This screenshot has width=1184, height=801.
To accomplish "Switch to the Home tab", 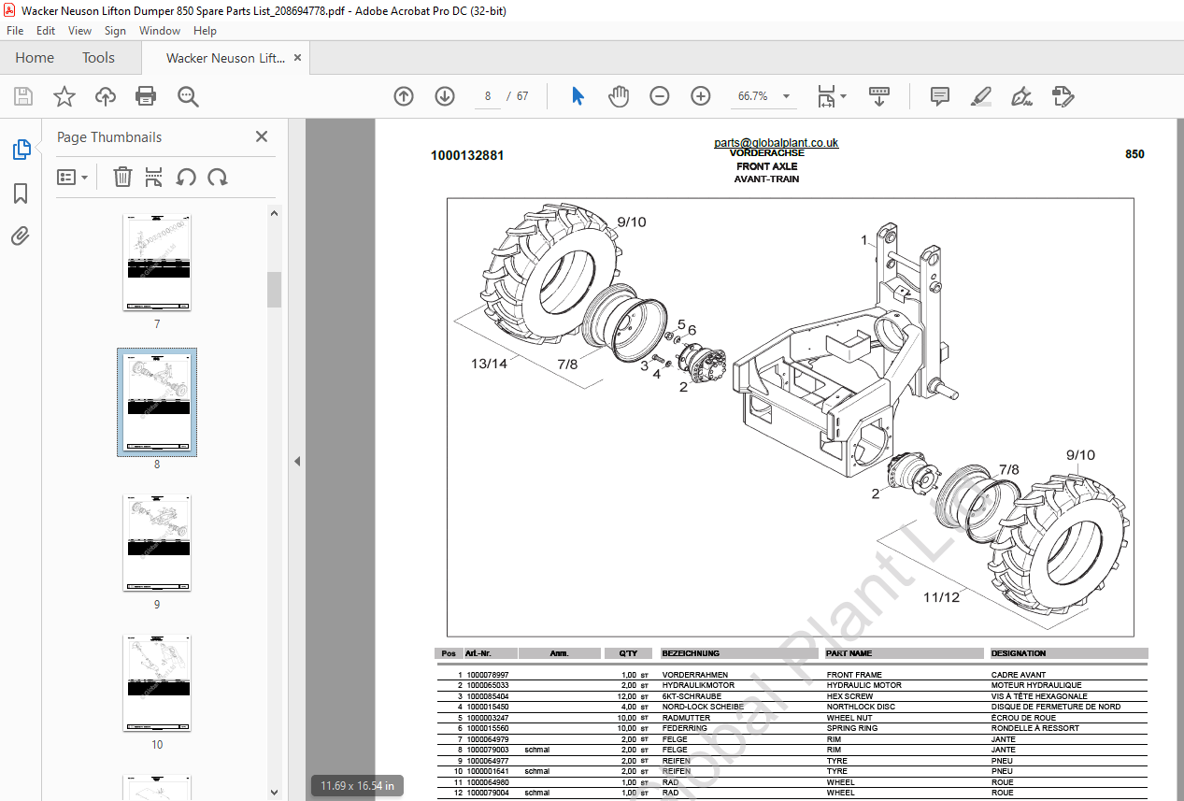I will point(35,58).
